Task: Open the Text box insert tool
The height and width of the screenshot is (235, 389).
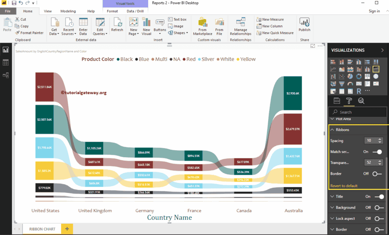Action: tap(177, 19)
